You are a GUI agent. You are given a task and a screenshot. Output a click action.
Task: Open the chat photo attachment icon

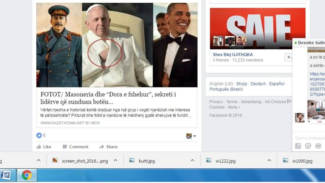(x=298, y=146)
